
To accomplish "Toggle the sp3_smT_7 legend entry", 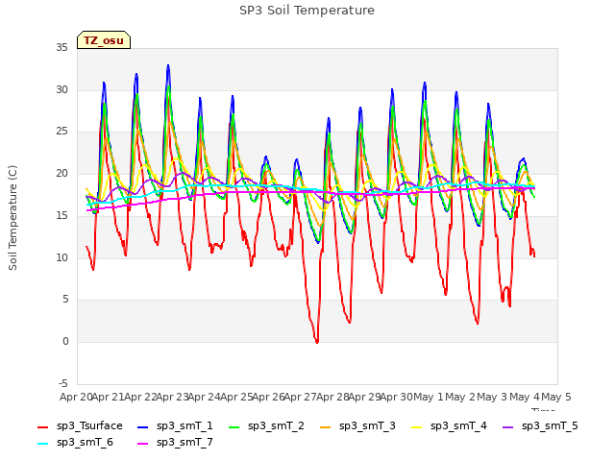I will [x=175, y=442].
